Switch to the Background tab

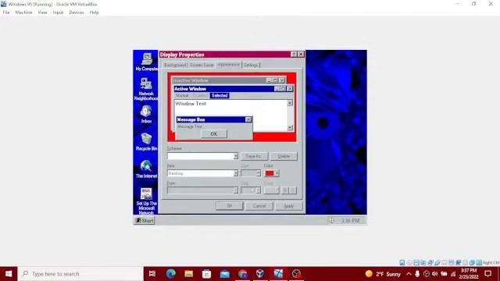[x=175, y=65]
